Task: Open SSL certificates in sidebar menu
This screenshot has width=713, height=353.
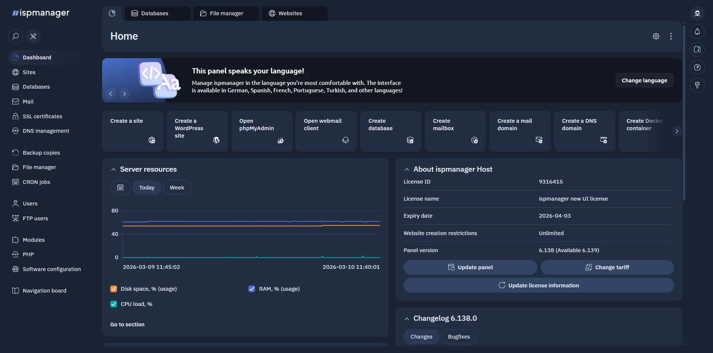Action: [x=42, y=116]
